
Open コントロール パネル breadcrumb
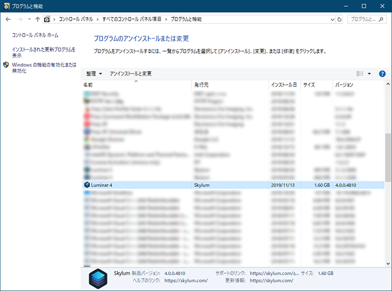pyautogui.click(x=76, y=19)
